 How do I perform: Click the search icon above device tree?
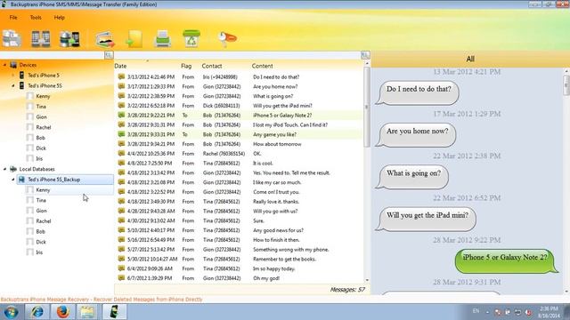coord(109,55)
